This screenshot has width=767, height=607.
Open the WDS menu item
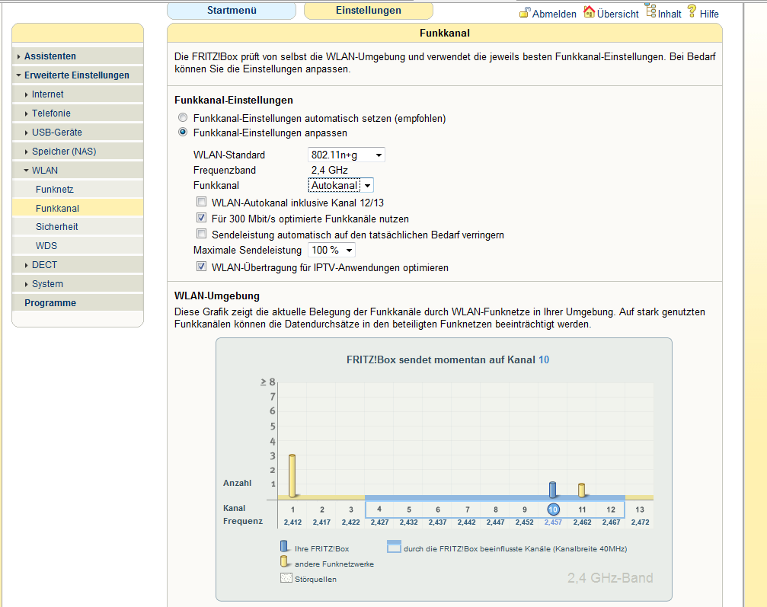[78, 246]
